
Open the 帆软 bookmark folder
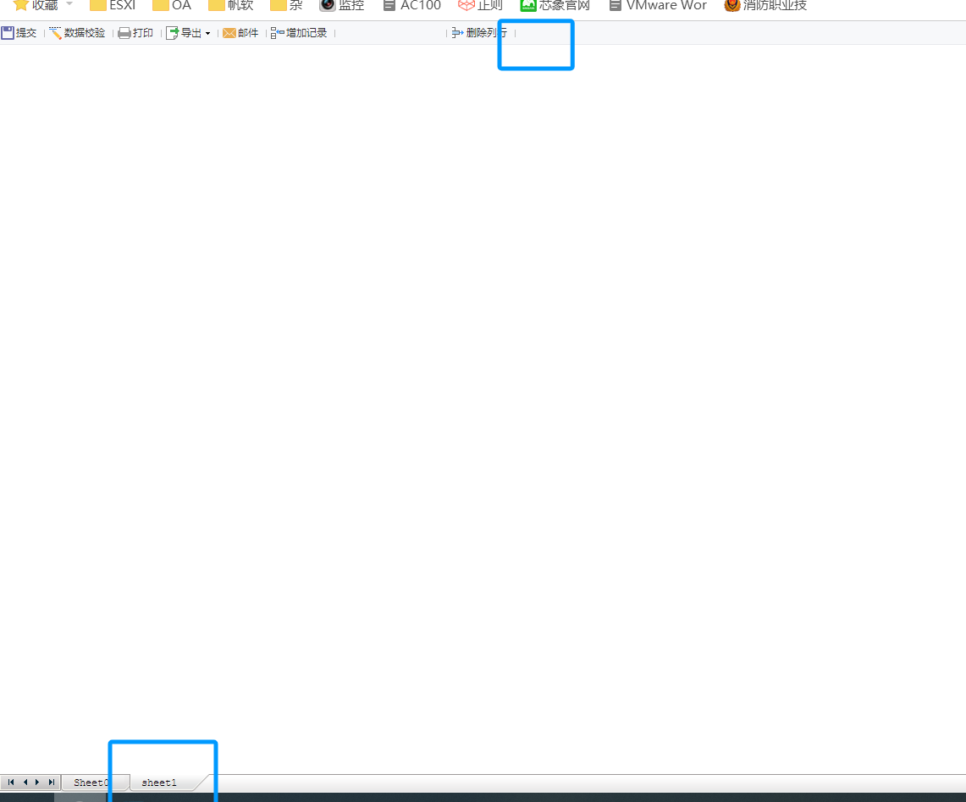point(231,6)
